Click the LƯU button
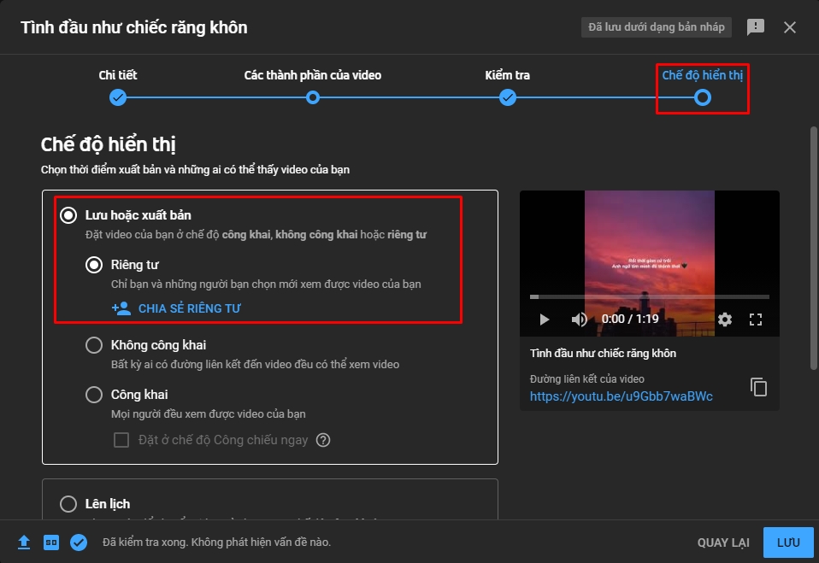The image size is (819, 563). tap(787, 542)
